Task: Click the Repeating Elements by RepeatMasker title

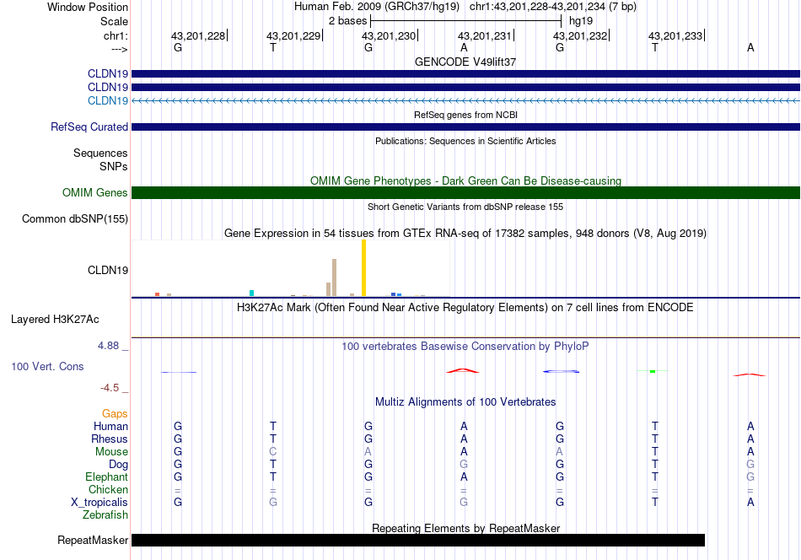Action: pos(465,528)
